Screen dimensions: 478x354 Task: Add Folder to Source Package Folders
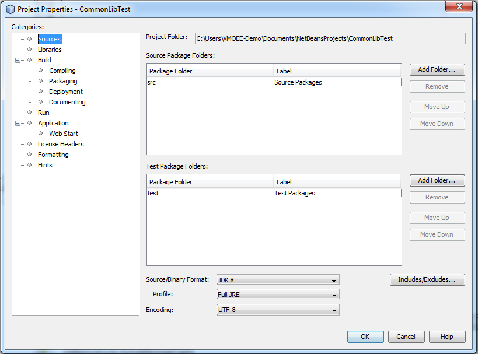(x=437, y=70)
